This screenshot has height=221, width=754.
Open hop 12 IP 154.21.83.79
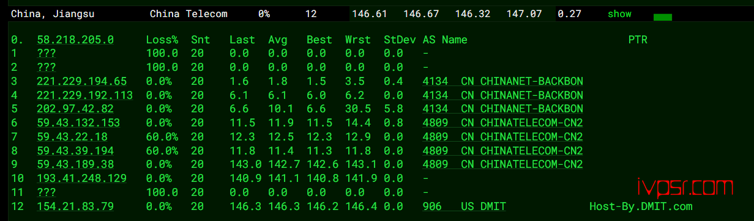click(75, 206)
